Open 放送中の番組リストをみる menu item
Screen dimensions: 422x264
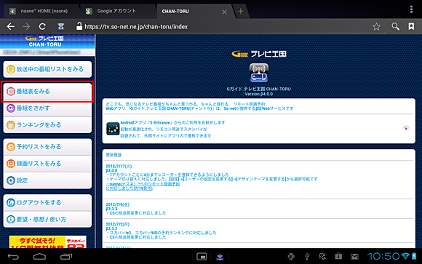(47, 69)
